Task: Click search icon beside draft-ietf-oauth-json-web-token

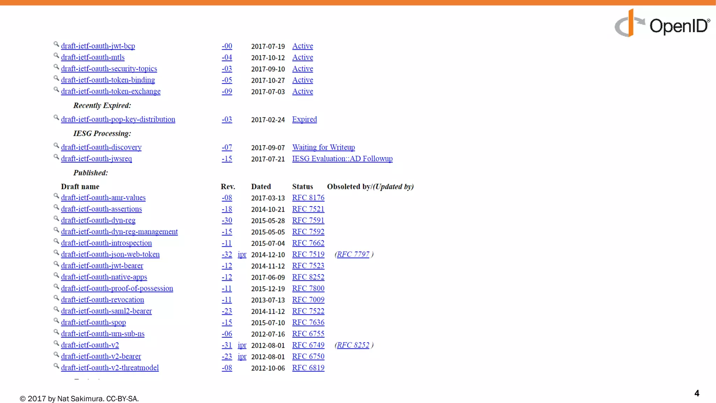Action: click(x=56, y=253)
